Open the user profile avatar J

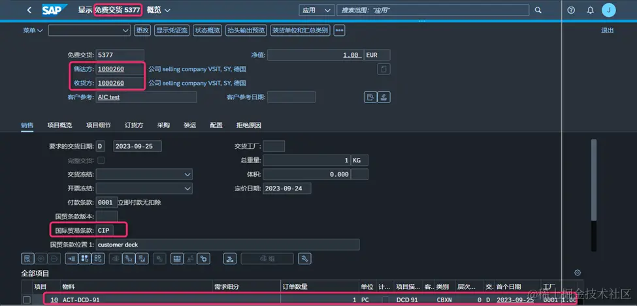(x=608, y=10)
